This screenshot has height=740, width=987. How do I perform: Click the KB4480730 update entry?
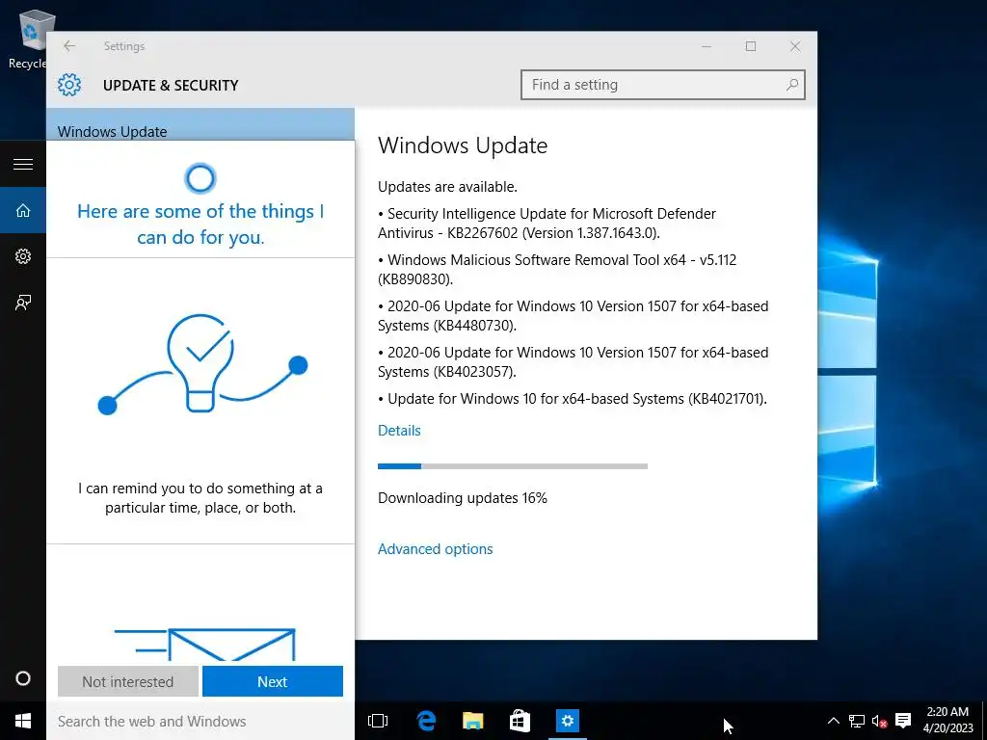tap(573, 315)
